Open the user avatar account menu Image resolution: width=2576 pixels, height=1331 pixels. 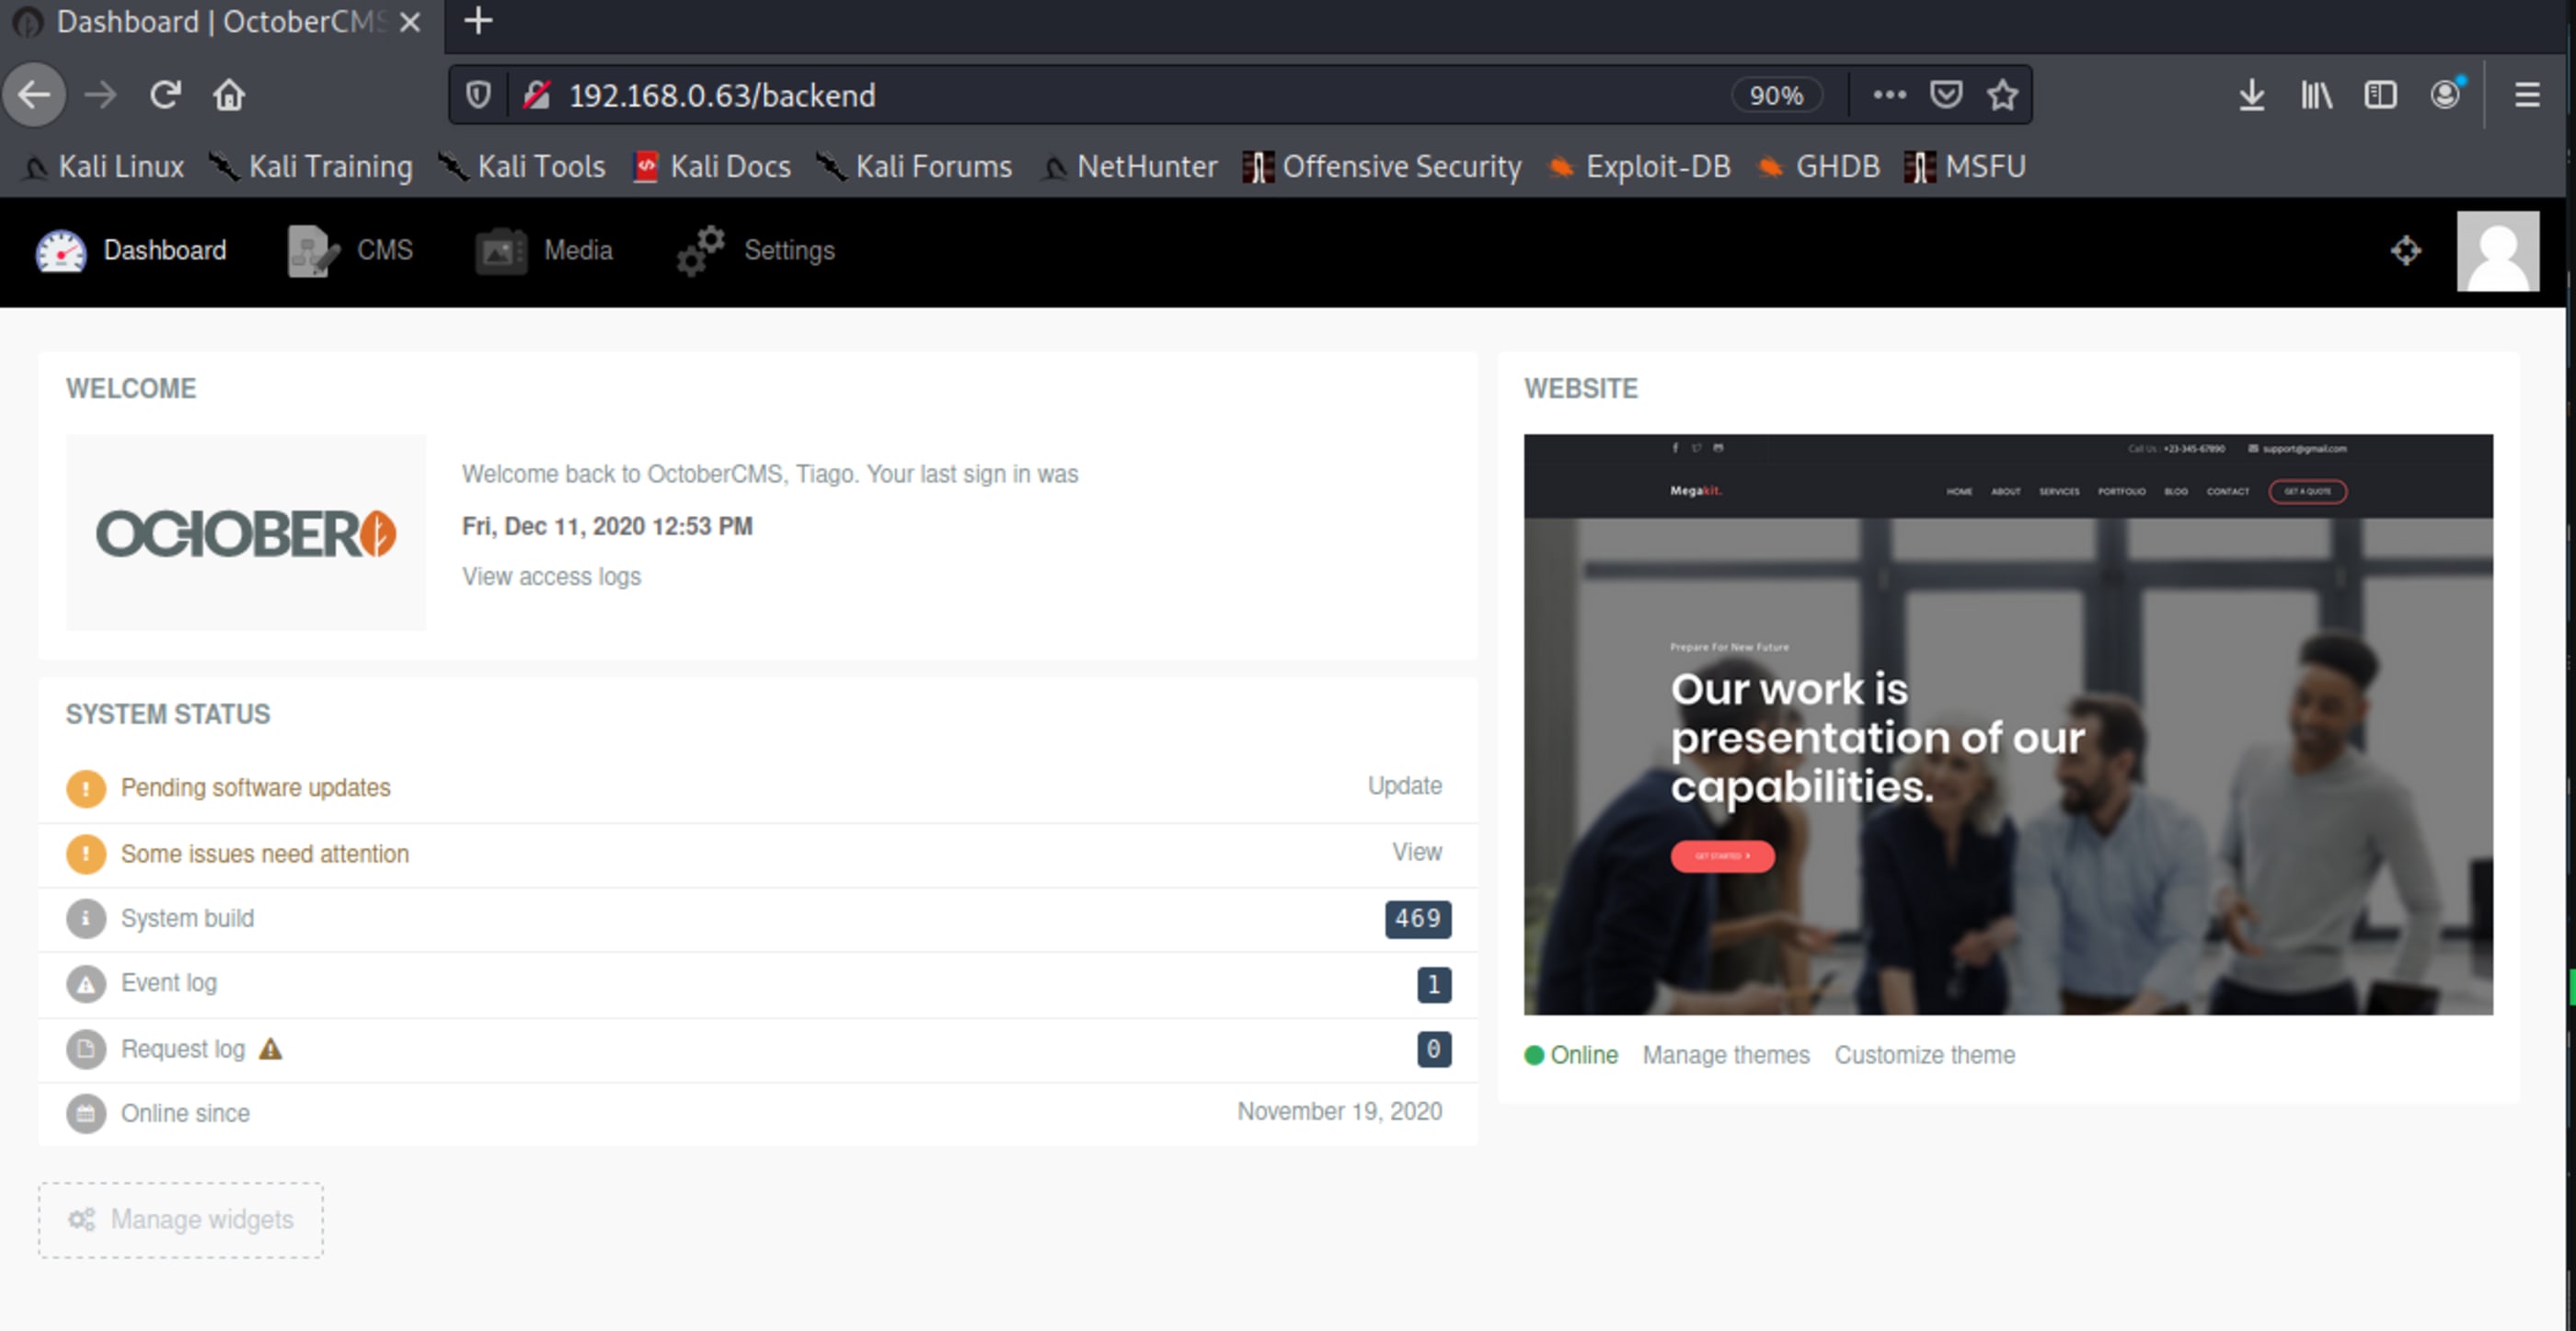tap(2497, 251)
